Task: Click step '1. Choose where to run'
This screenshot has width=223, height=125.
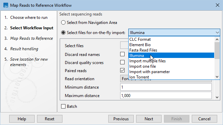Action: tap(26, 18)
